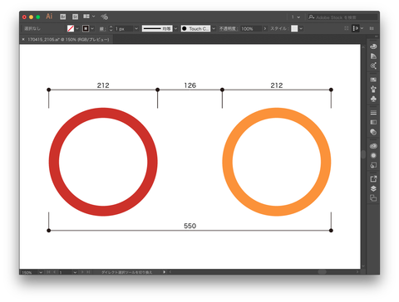This screenshot has width=399, height=302.
Task: Click the 126 dimension label
Action: click(x=190, y=85)
